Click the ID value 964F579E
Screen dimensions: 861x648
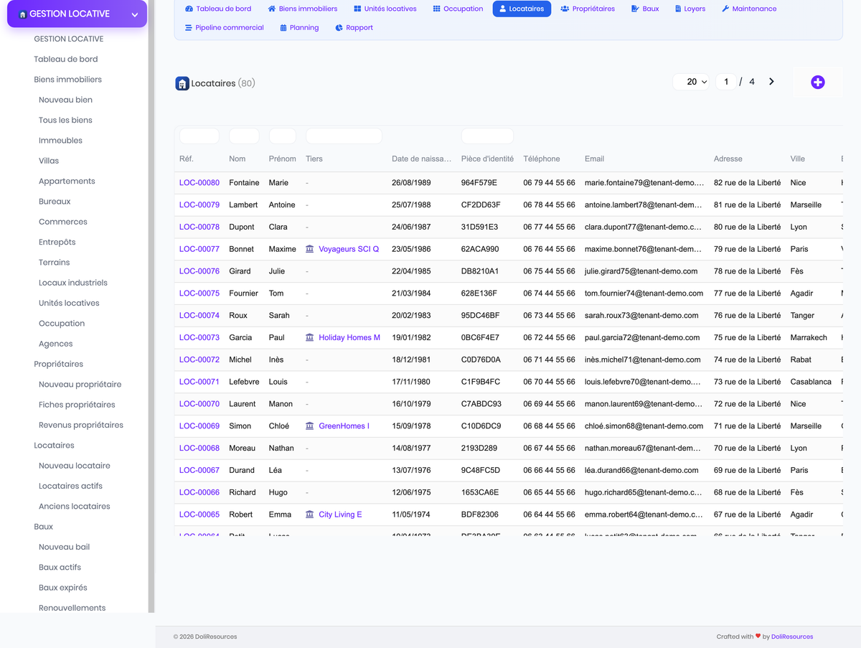pos(479,183)
